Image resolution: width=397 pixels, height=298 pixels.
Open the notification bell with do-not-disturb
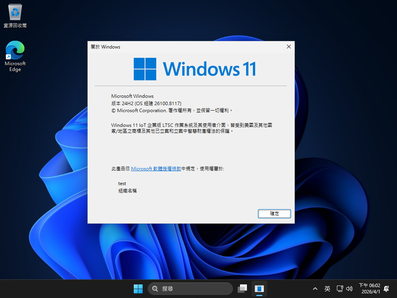386,289
